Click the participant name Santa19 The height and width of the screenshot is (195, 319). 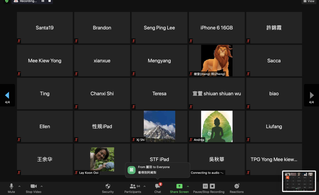click(x=45, y=28)
